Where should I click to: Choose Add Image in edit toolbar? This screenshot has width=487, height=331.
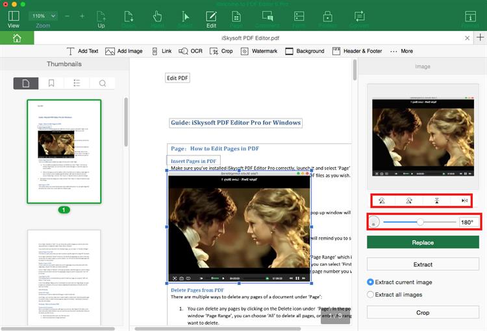tap(123, 51)
